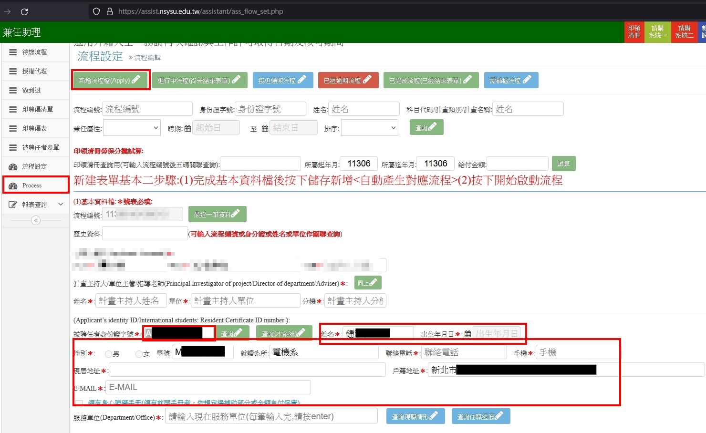
Task: Click the browser forward arrow
Action: pyautogui.click(x=7, y=11)
